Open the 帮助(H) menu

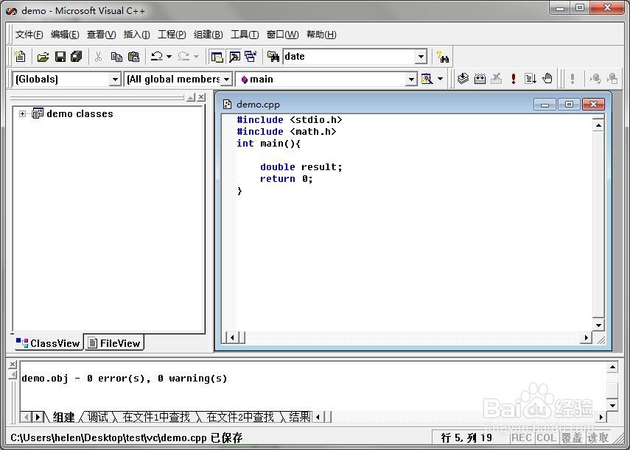[x=321, y=35]
